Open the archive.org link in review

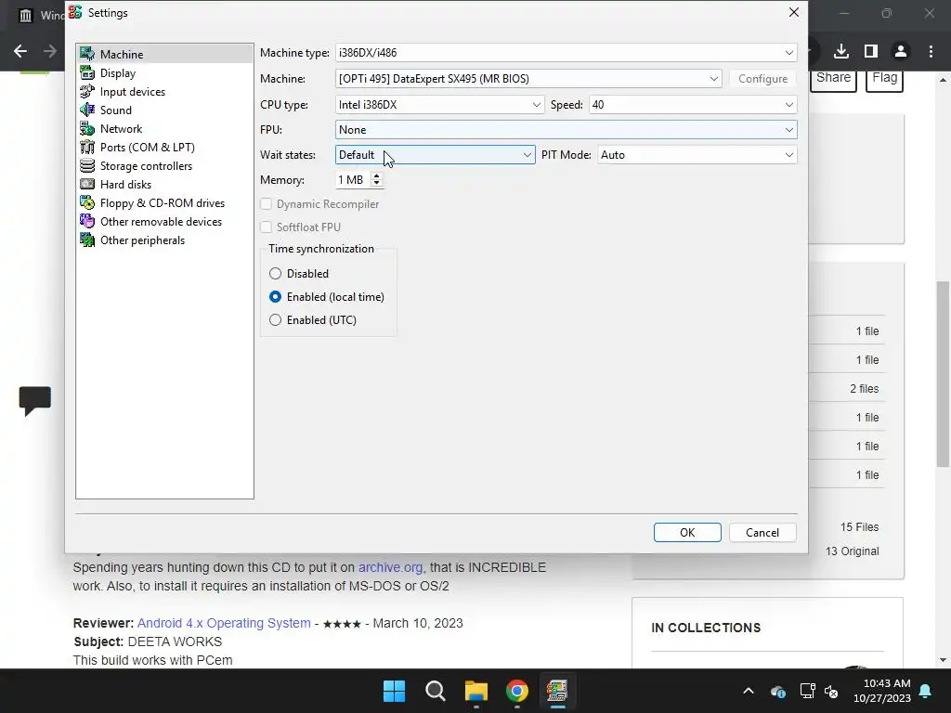(390, 567)
